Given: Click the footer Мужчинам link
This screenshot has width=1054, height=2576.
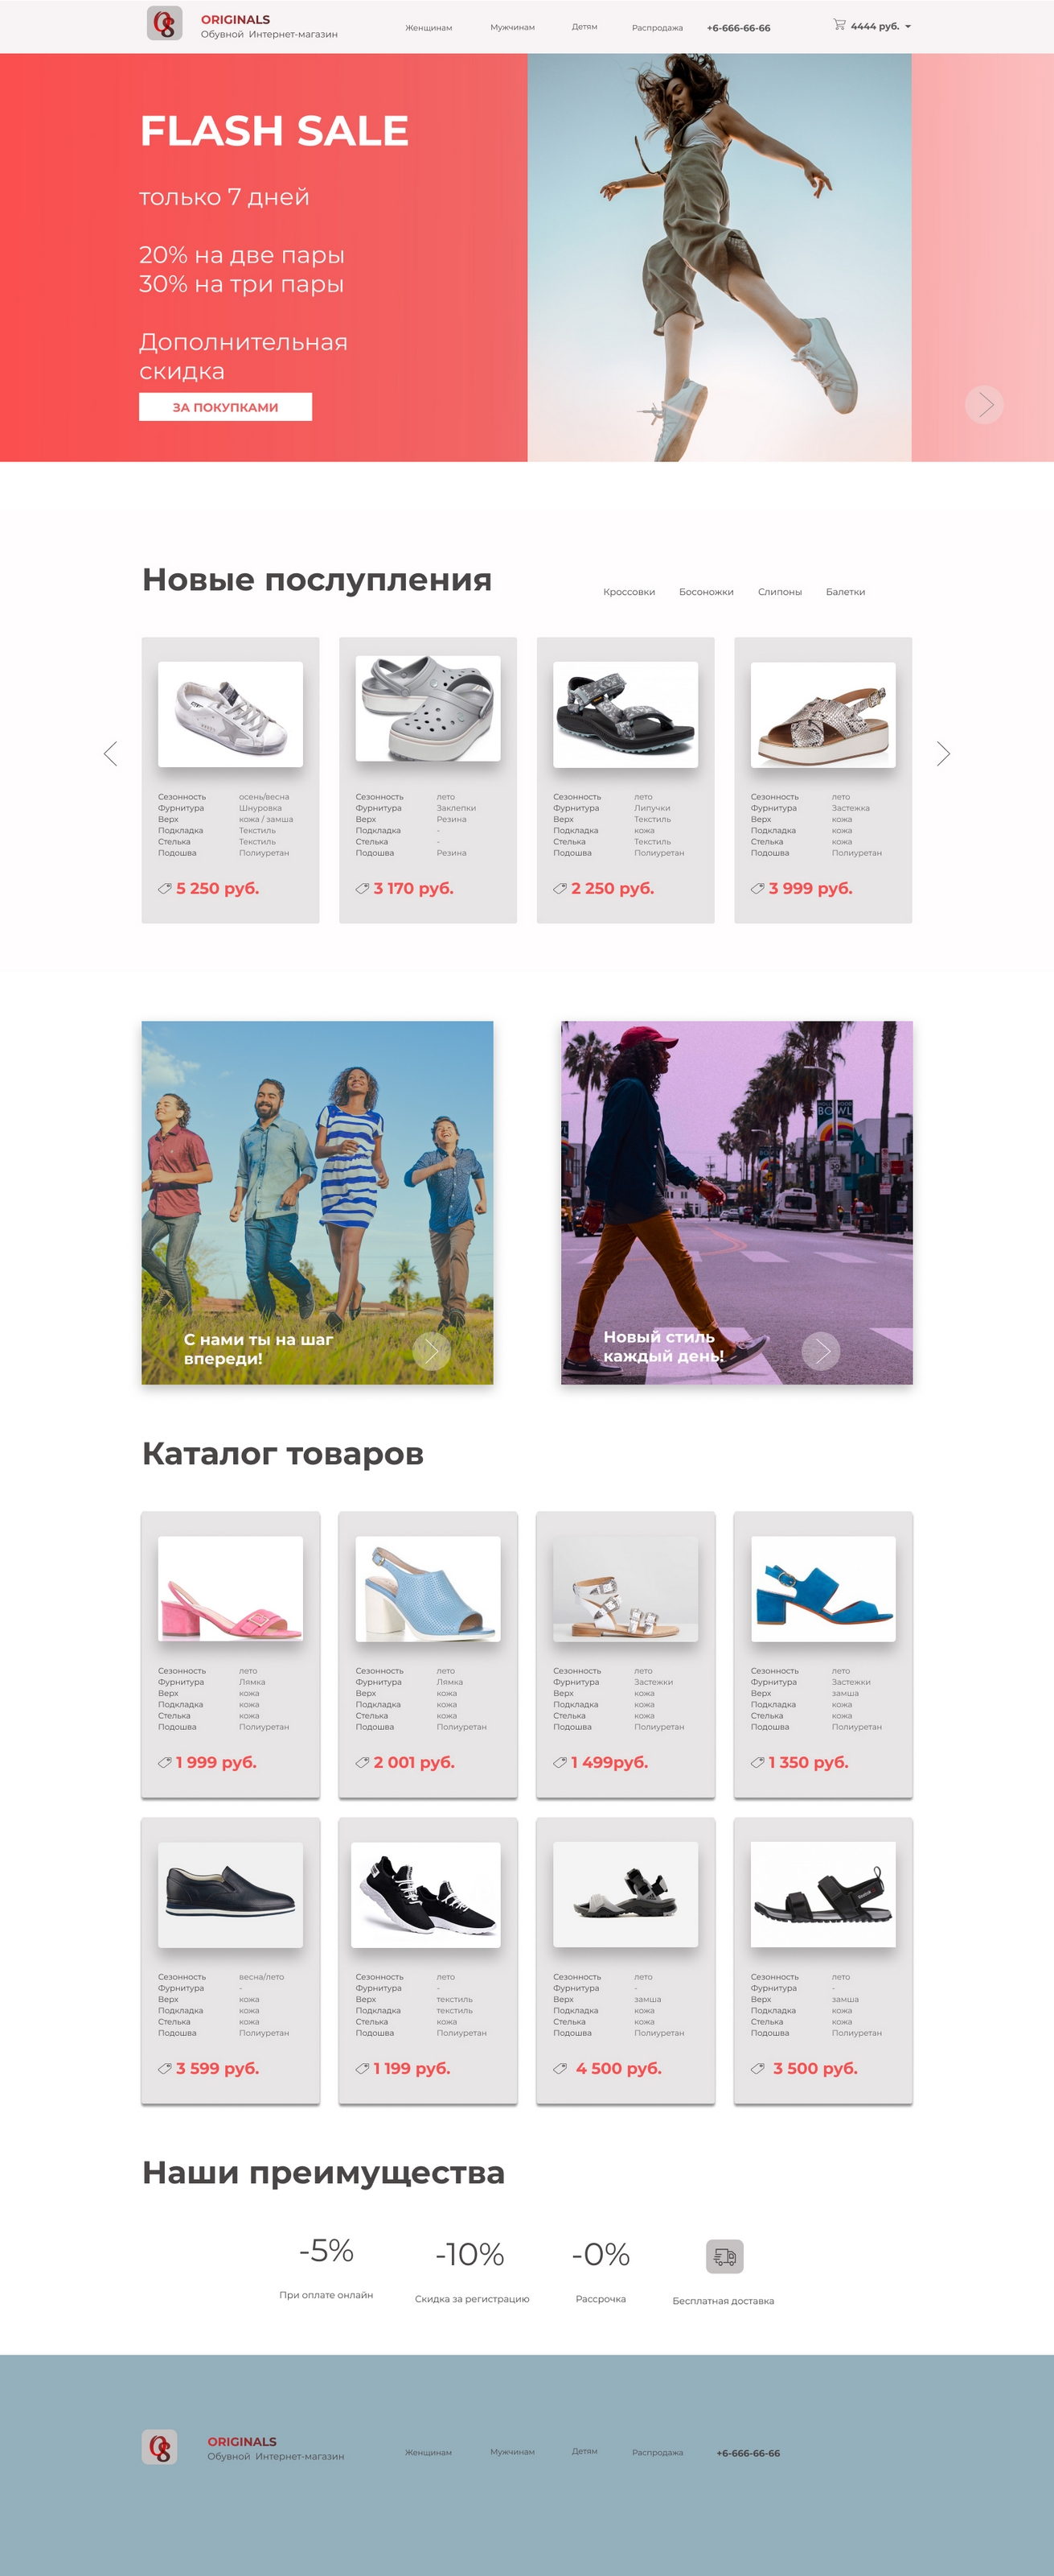Looking at the screenshot, I should coord(512,2452).
